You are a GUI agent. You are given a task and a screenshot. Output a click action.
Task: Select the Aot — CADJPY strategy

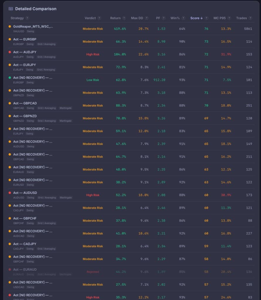coord(25,244)
